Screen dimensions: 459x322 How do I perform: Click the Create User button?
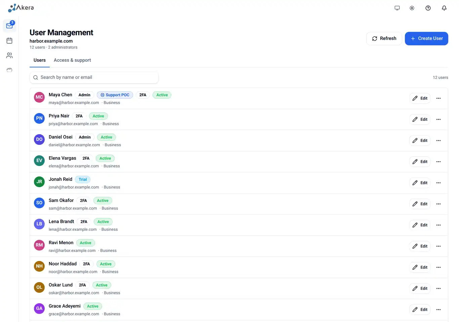(x=426, y=39)
